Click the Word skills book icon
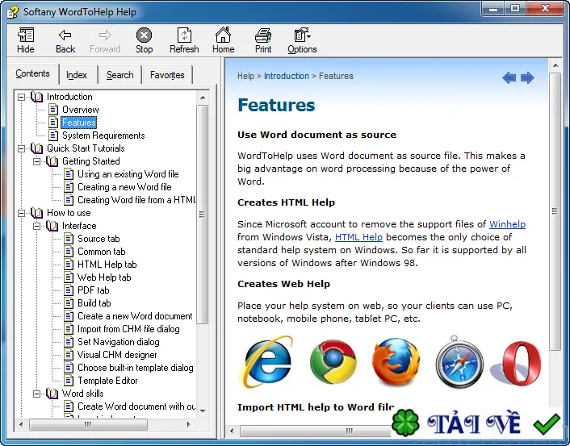The height and width of the screenshot is (446, 570). coord(52,394)
